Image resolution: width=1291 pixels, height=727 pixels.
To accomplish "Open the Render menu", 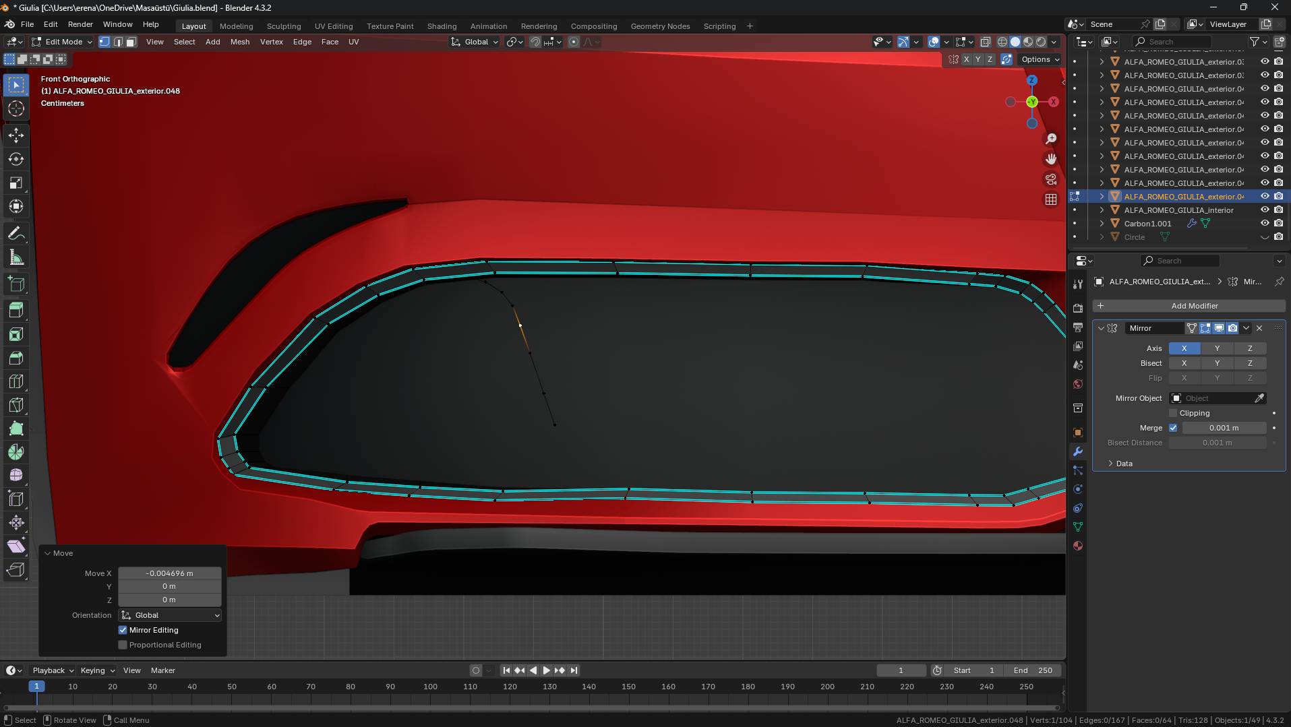I will [80, 24].
